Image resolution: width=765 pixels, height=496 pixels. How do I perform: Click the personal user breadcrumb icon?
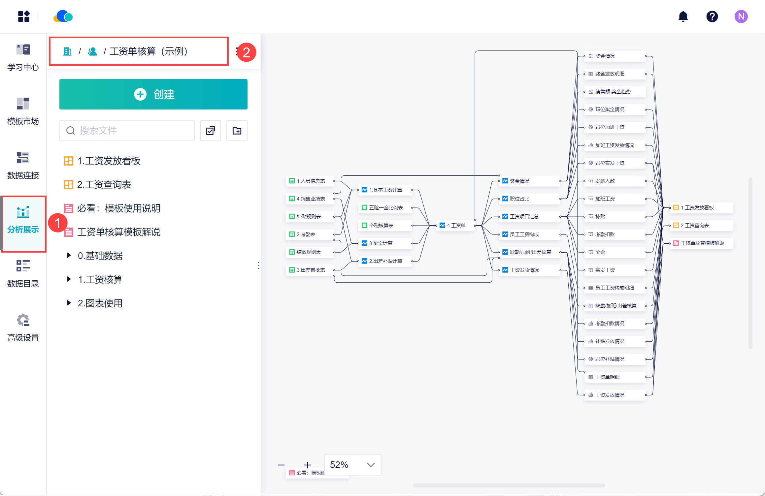[x=92, y=51]
